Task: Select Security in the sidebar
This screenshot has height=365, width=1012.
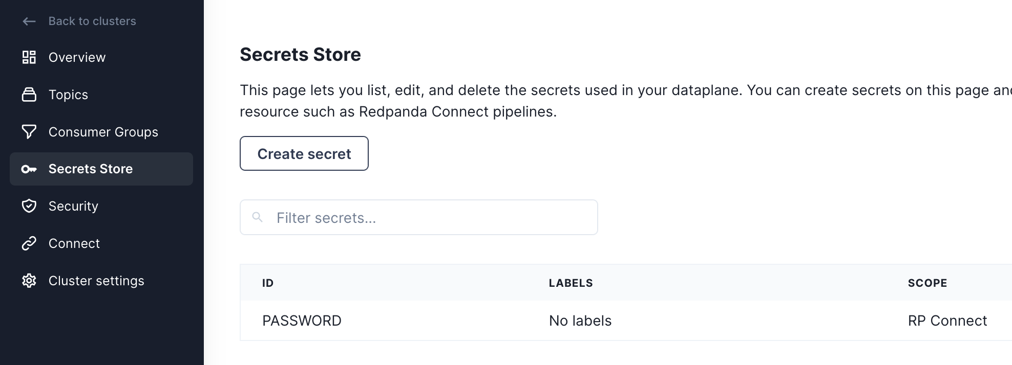Action: [73, 206]
